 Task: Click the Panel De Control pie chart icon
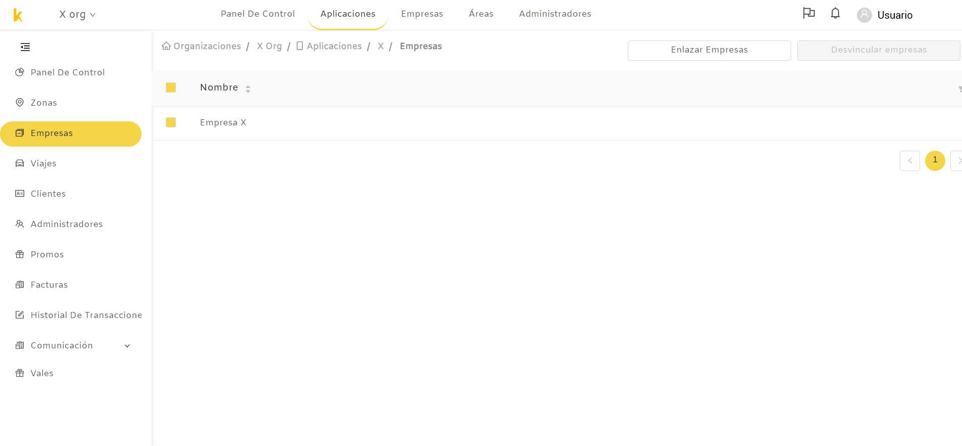(x=20, y=72)
